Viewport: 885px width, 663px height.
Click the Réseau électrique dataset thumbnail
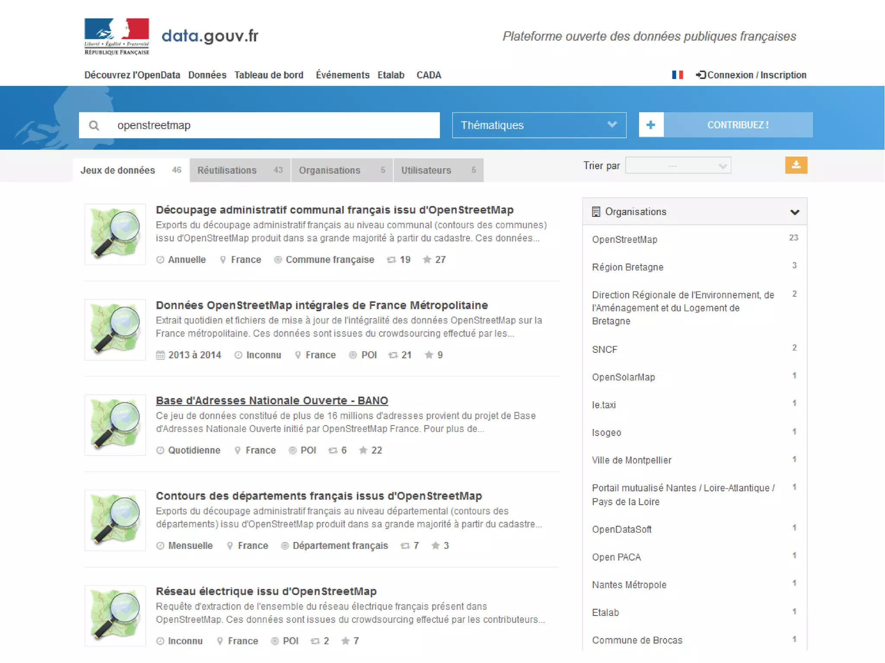pos(115,615)
